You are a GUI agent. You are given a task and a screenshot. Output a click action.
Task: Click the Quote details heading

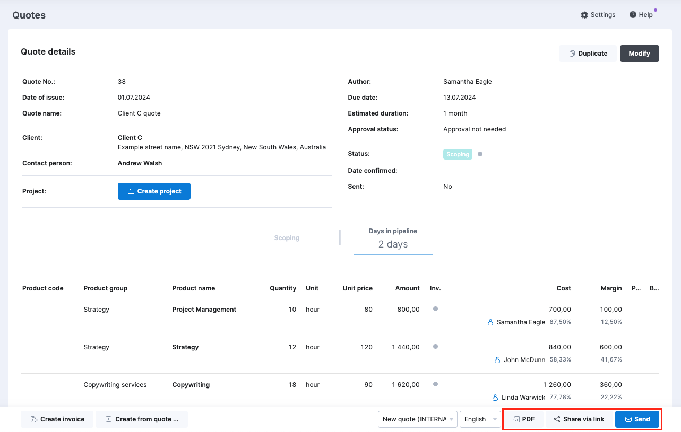click(48, 52)
